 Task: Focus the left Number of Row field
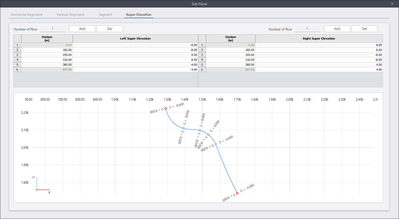pos(53,29)
